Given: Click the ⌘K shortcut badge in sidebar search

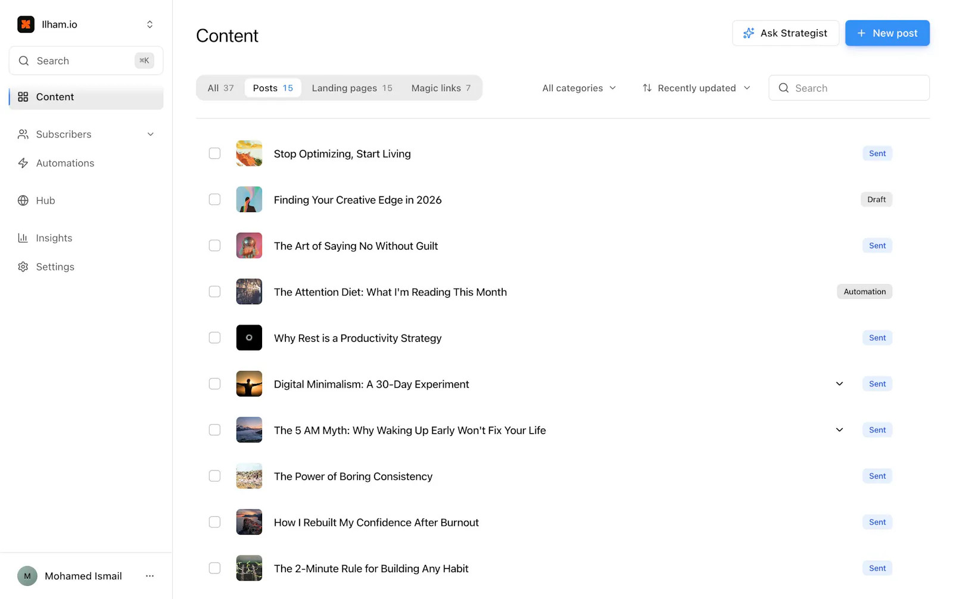Looking at the screenshot, I should pos(144,61).
